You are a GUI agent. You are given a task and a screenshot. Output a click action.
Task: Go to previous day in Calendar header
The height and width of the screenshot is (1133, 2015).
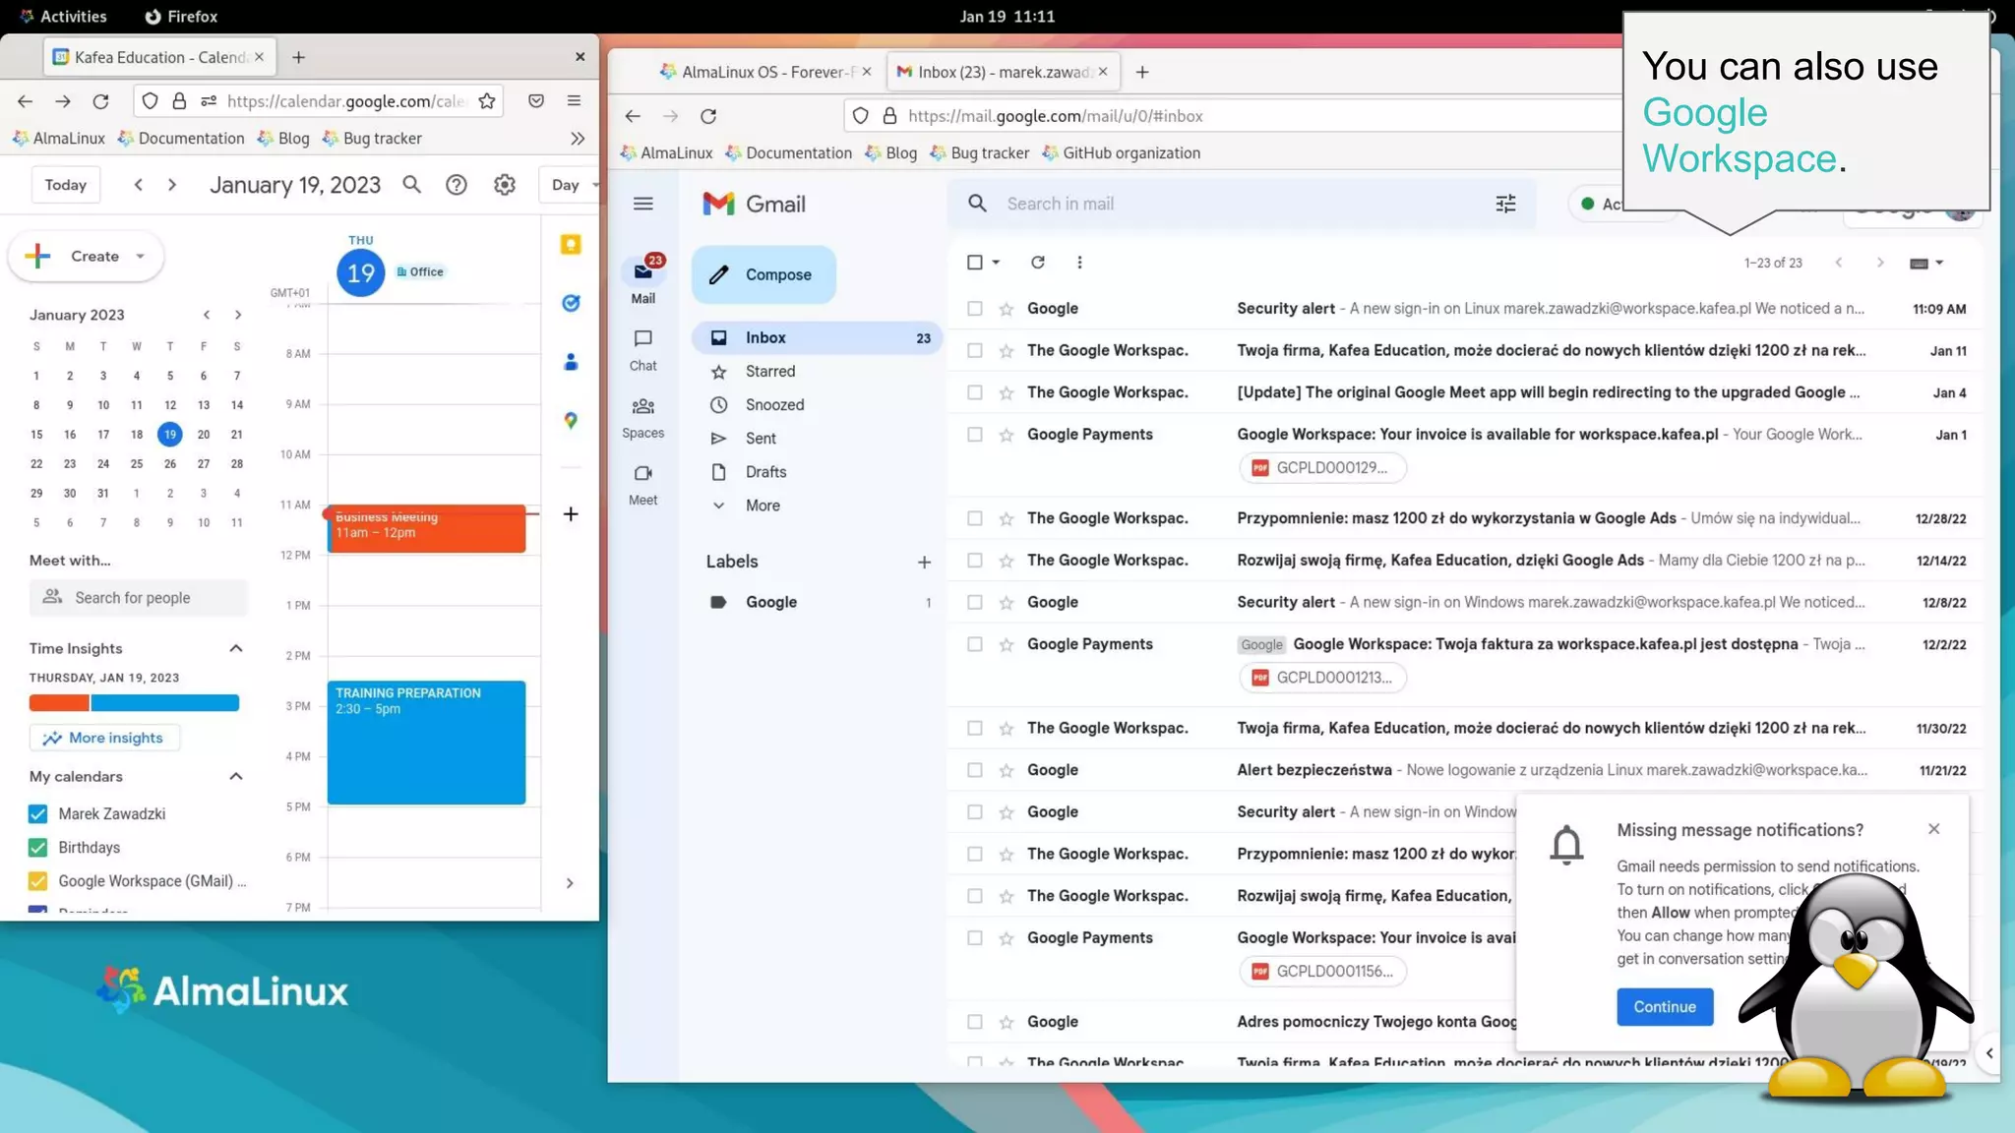(x=139, y=185)
